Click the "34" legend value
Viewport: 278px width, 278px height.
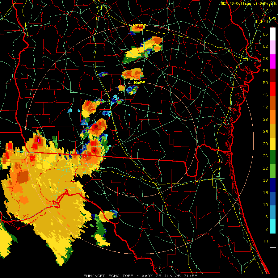tap(265, 132)
